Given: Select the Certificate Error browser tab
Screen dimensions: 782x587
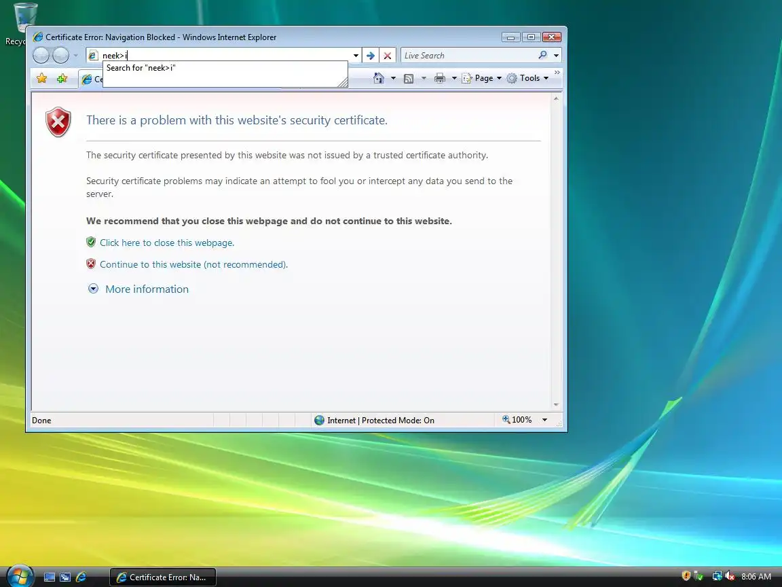Looking at the screenshot, I should coord(91,79).
